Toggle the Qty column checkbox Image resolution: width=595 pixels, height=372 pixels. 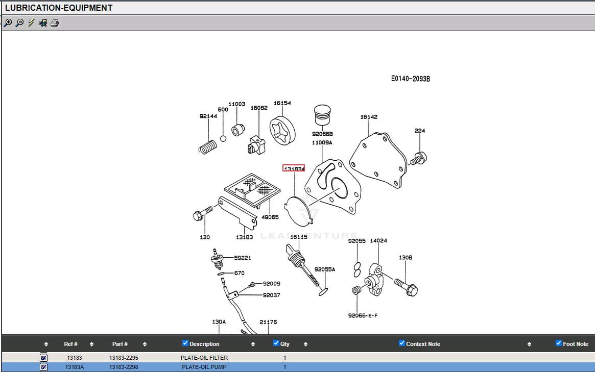pyautogui.click(x=276, y=343)
